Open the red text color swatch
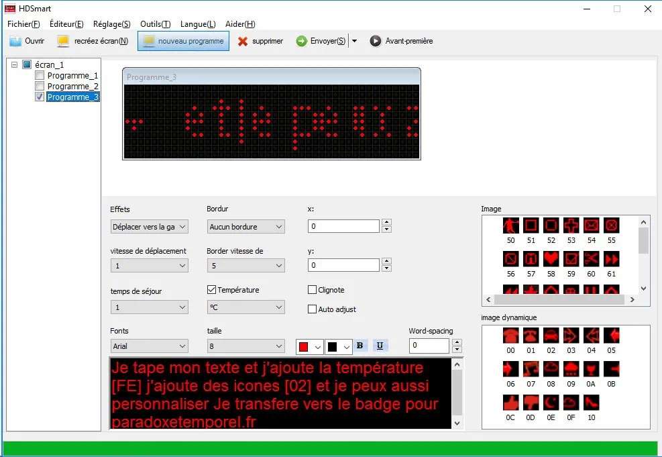The width and height of the screenshot is (662, 457). pos(310,346)
